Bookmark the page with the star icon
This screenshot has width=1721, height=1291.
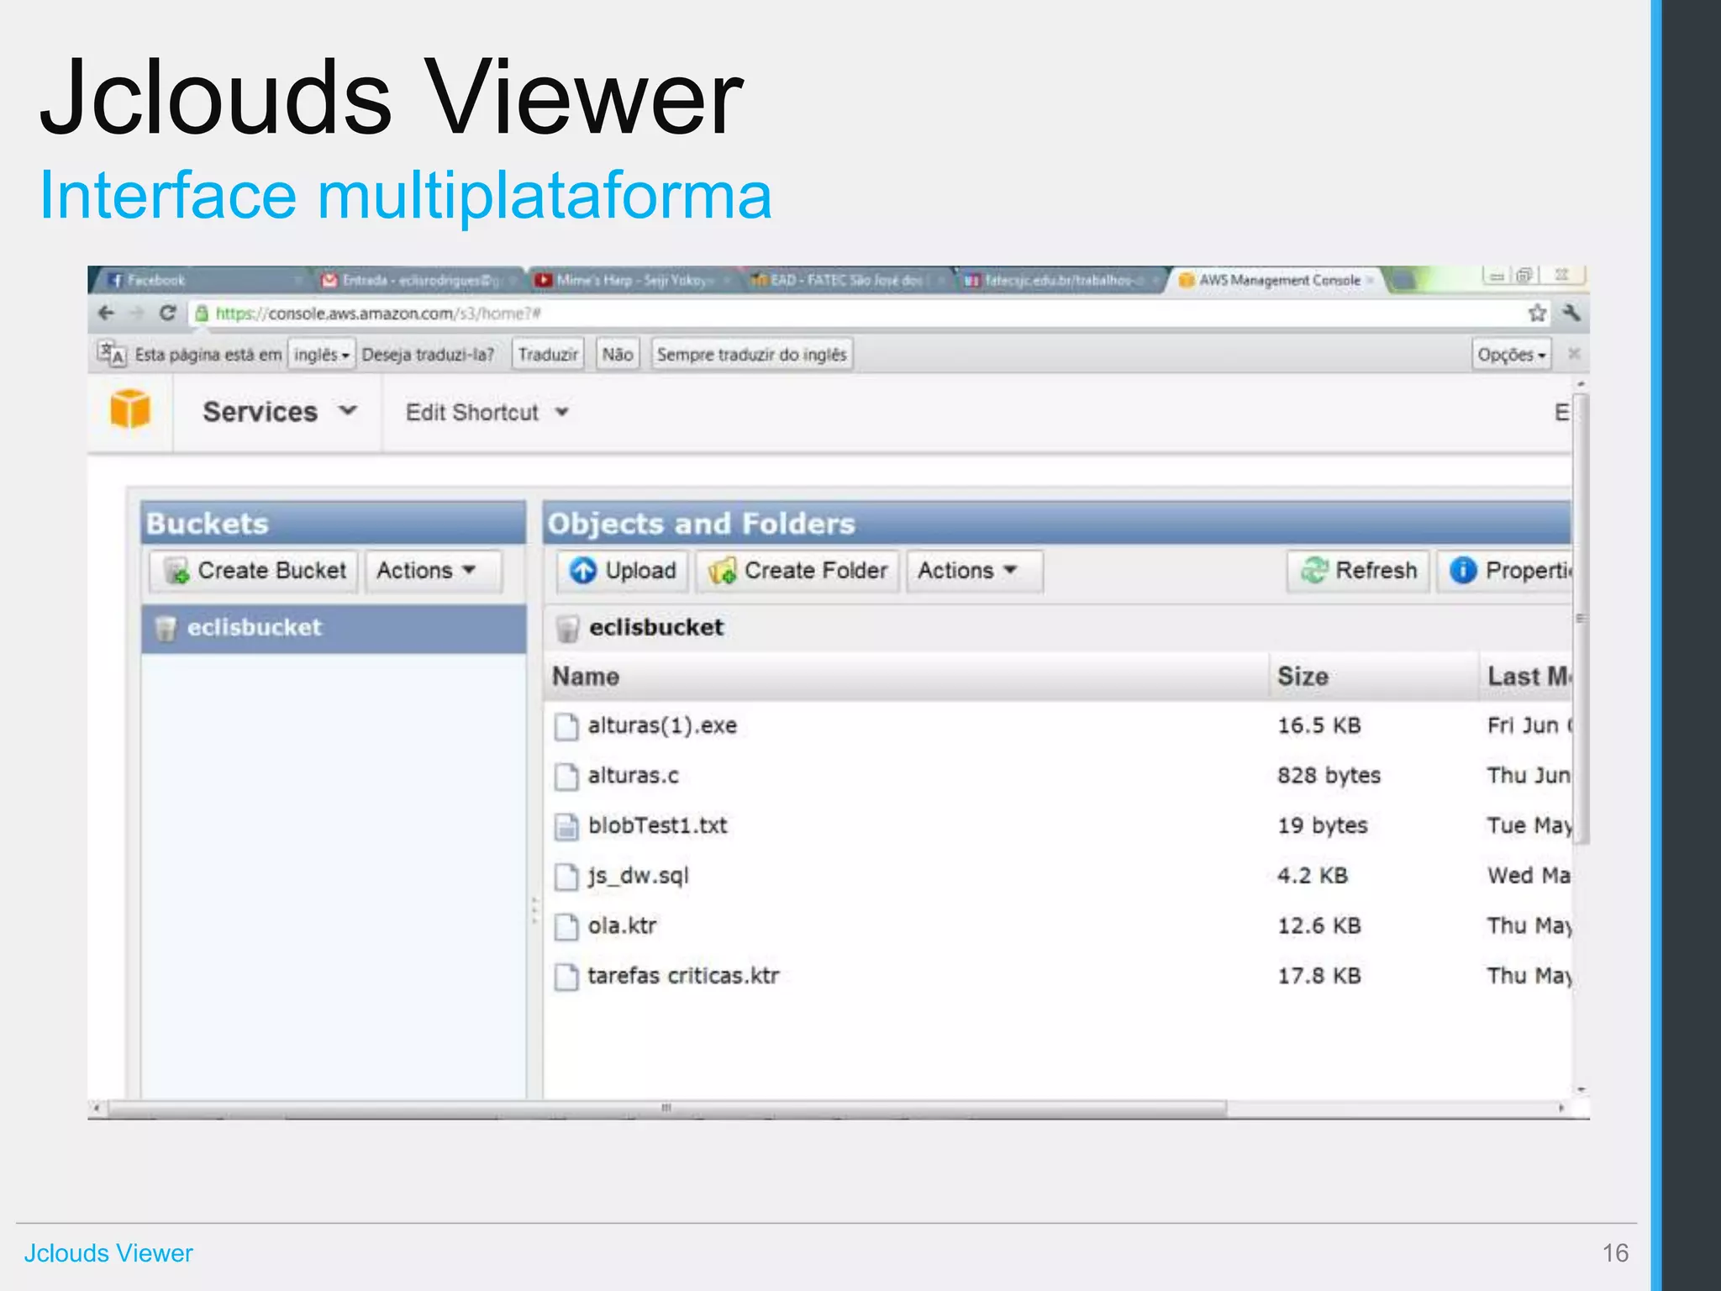(x=1537, y=313)
